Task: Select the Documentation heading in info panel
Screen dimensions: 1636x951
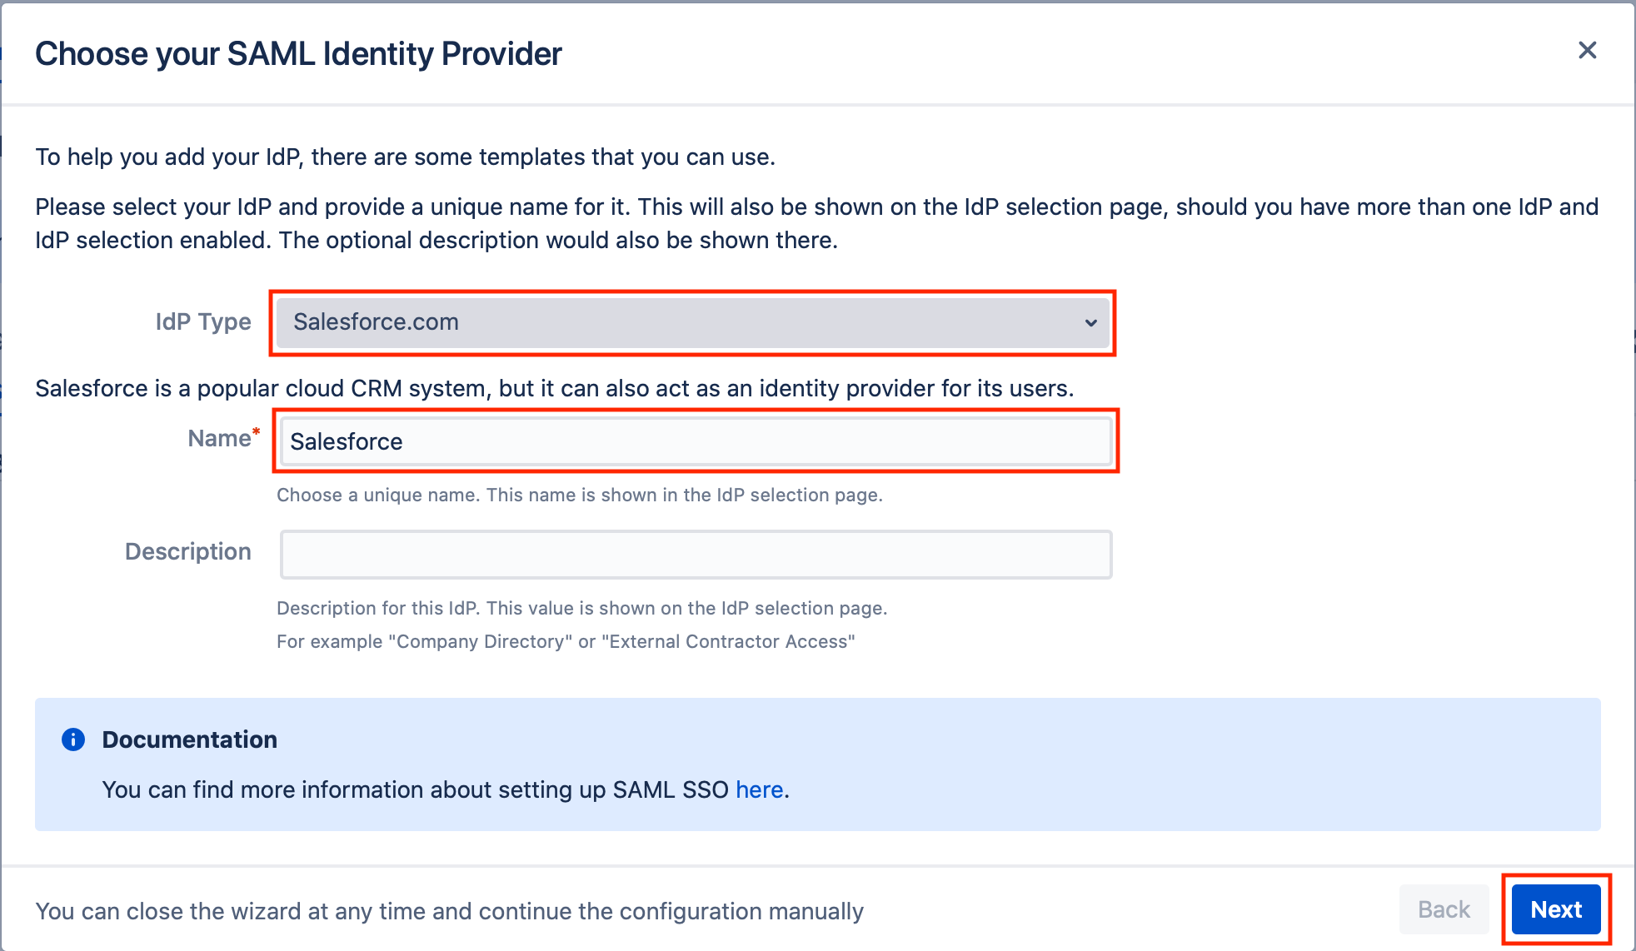Action: coord(190,739)
